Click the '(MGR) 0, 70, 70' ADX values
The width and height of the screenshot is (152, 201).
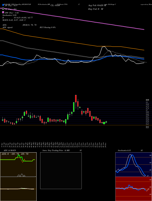click(29, 25)
